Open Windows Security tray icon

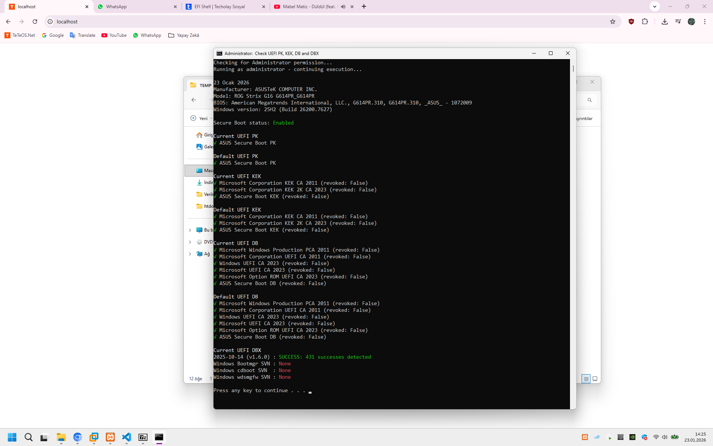[644, 437]
